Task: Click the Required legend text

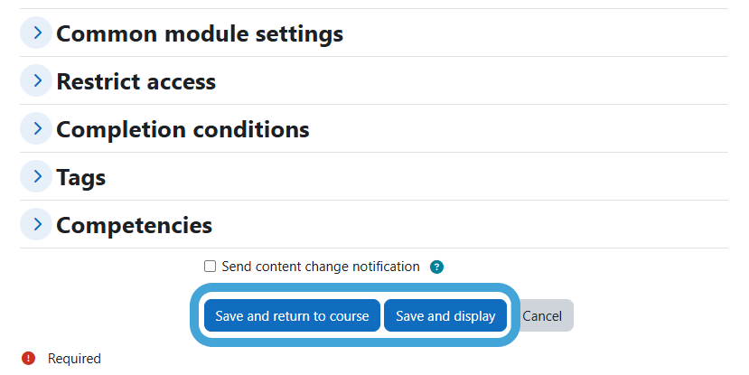Action: (74, 358)
